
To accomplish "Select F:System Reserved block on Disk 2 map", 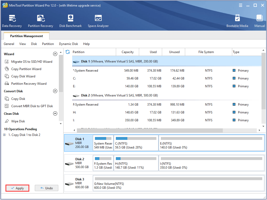I will pos(103,163).
